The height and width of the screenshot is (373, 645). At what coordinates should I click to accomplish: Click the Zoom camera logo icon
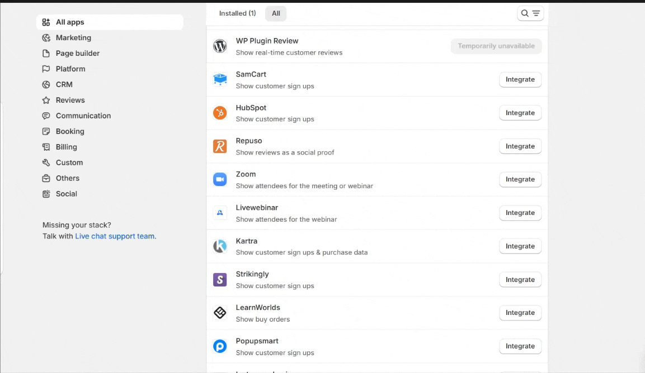click(x=220, y=179)
